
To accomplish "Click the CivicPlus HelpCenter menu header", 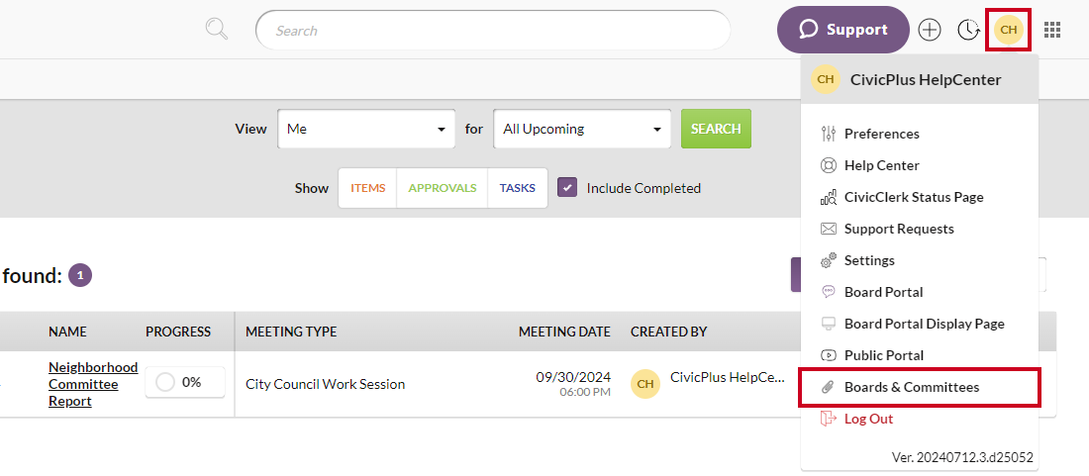I will point(920,79).
